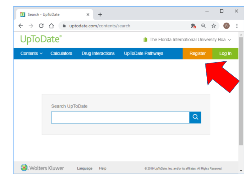The image size is (251, 177).
Task: Minimize the browser window
Action: (x=207, y=11)
